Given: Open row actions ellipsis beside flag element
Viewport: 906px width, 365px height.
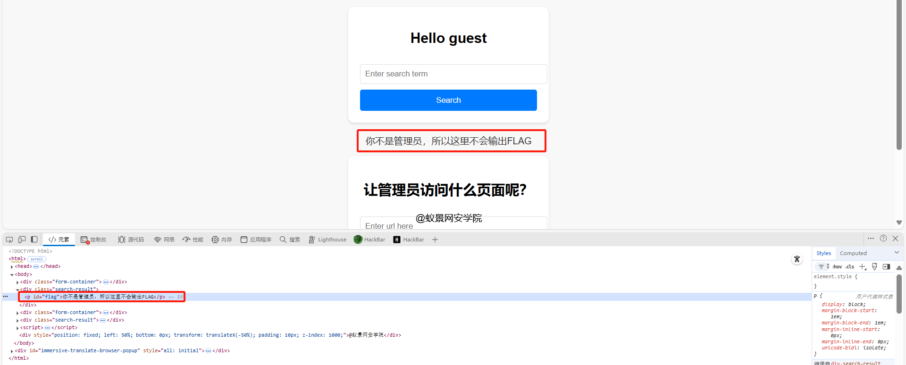Looking at the screenshot, I should click(6, 297).
